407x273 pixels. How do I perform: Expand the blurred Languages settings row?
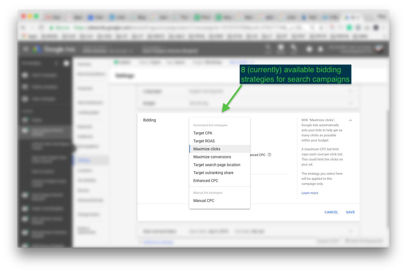click(248, 91)
